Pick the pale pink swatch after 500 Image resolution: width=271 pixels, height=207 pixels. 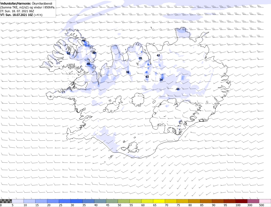pos(265,201)
